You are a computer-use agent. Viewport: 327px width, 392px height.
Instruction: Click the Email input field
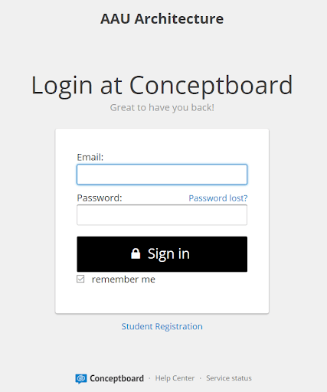[x=162, y=175]
